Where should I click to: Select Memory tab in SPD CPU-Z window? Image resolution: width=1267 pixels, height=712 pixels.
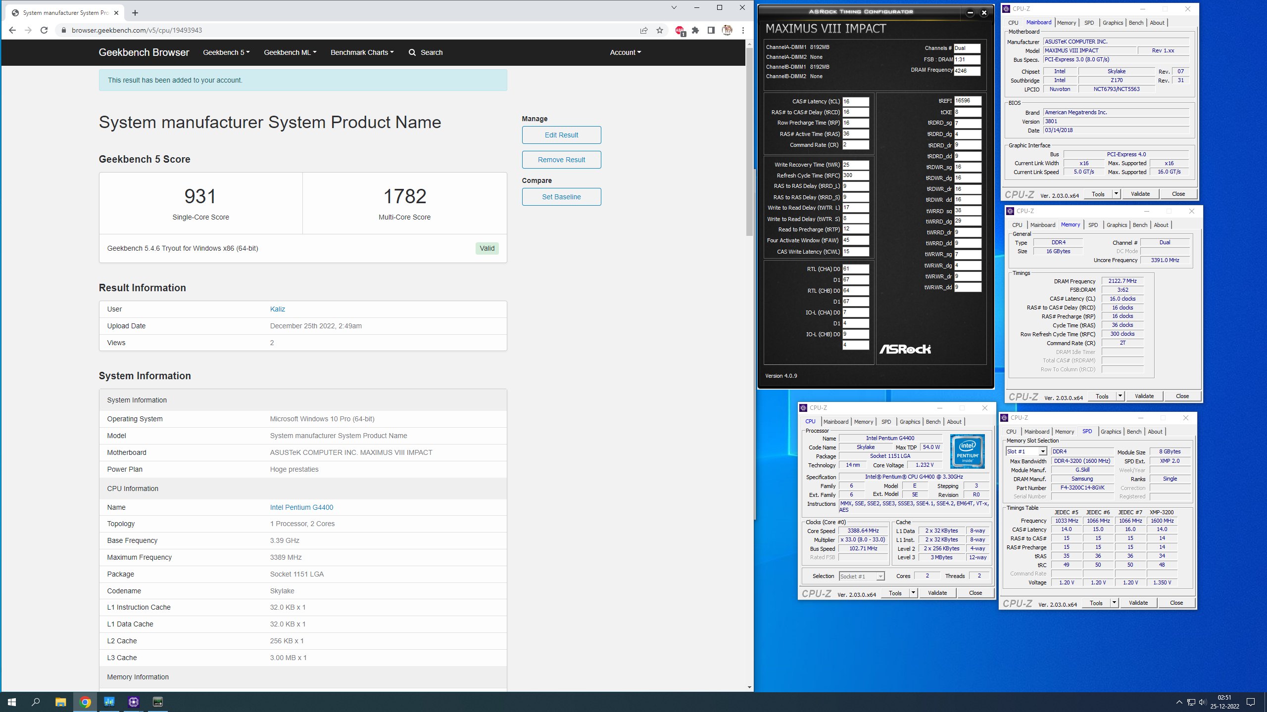[x=1064, y=432]
